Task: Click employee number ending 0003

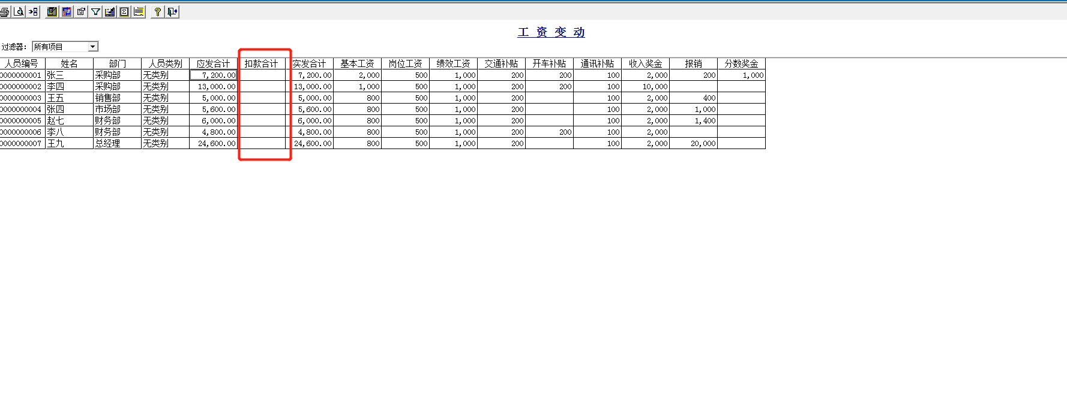Action: point(22,98)
